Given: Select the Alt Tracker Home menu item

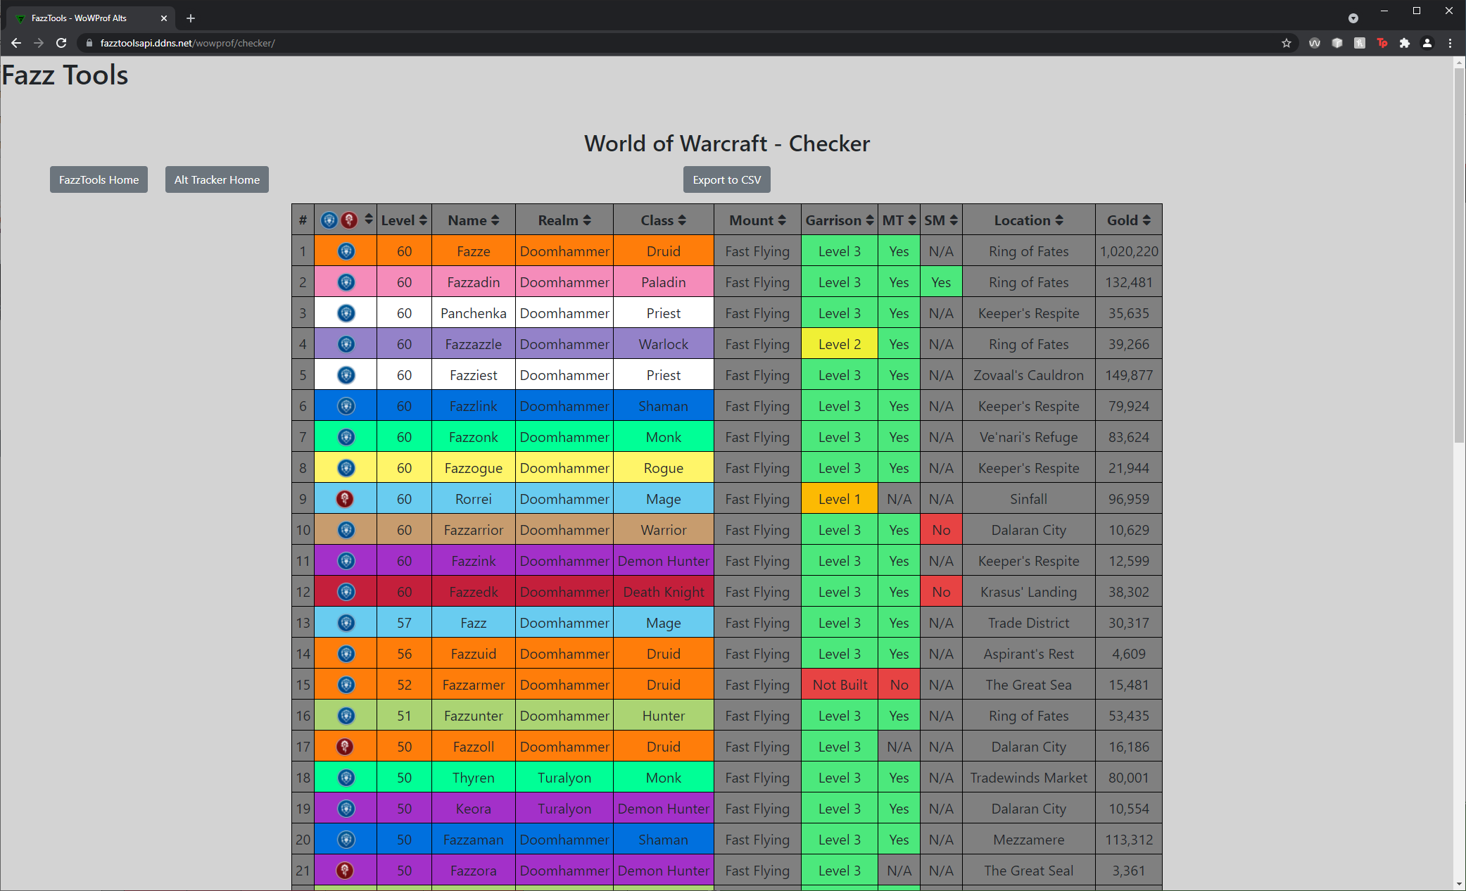Looking at the screenshot, I should (215, 180).
